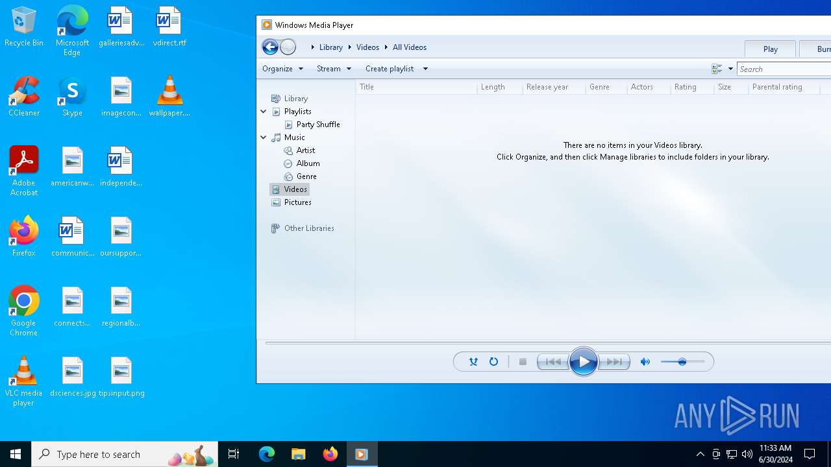The height and width of the screenshot is (467, 831).
Task: Collapse the Playlists tree node
Action: point(264,112)
